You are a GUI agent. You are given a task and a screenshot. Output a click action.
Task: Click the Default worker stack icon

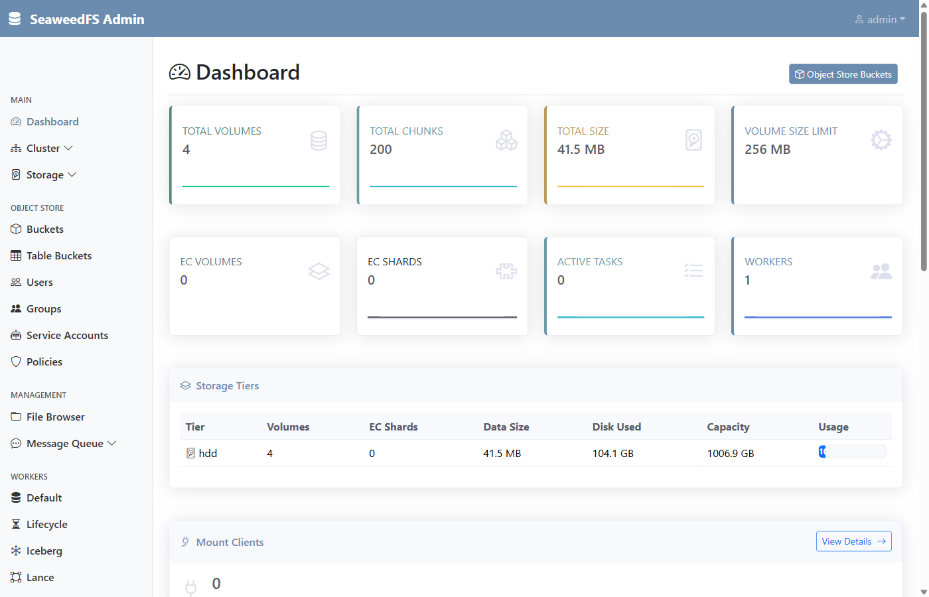click(16, 498)
